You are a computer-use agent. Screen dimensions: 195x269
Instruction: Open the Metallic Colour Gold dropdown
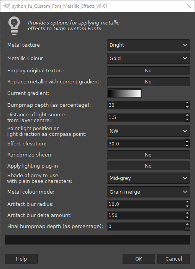148,58
